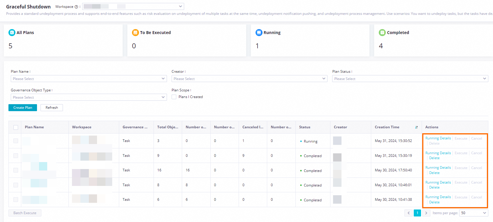Screen dimensions: 493x222
Task: Click the Workspace help question icon
Action: coord(76,7)
